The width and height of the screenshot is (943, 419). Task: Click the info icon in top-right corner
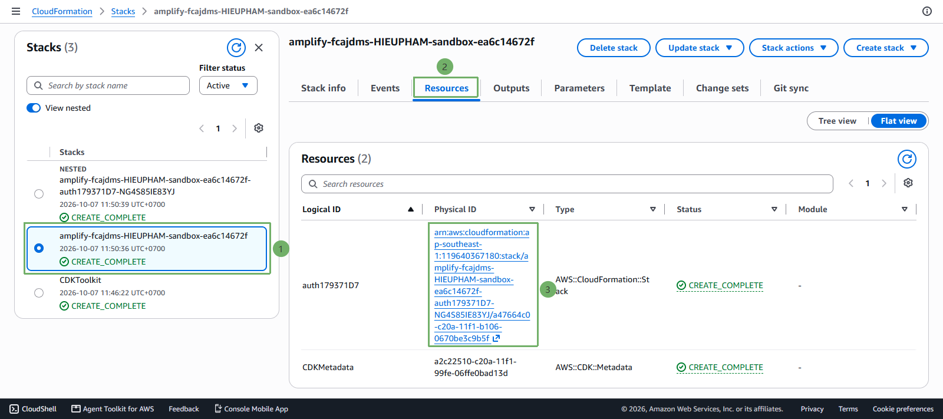coord(927,11)
